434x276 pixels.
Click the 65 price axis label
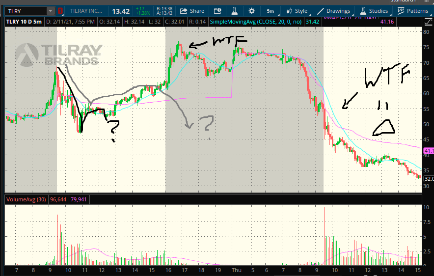pyautogui.click(x=426, y=78)
